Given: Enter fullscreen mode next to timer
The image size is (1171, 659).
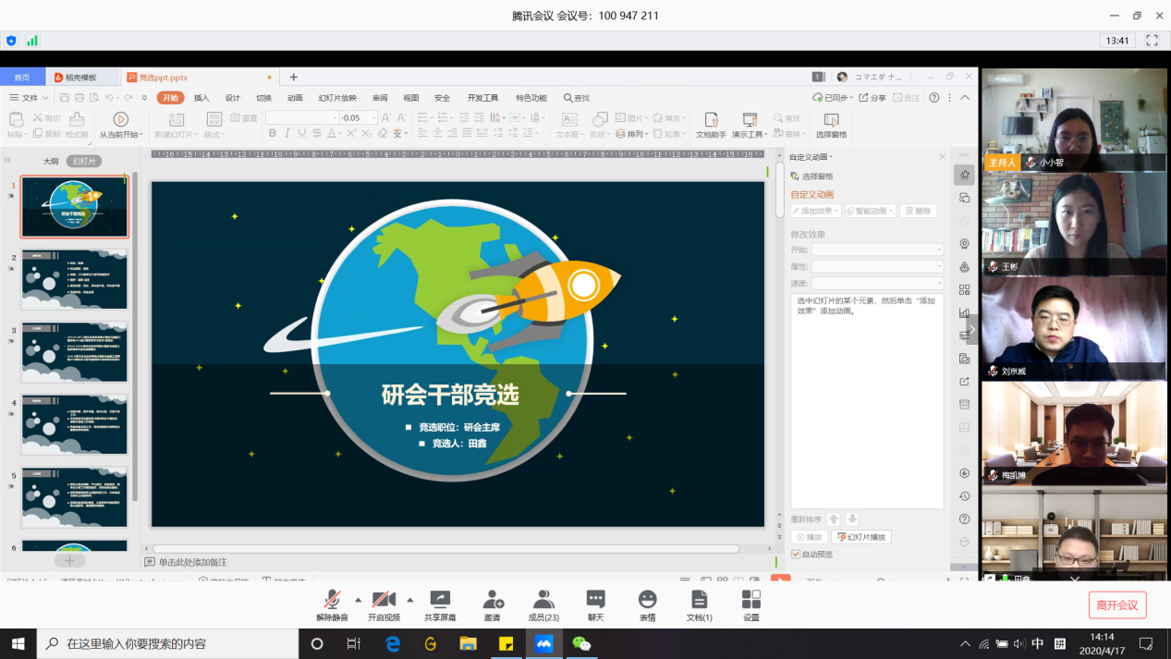Looking at the screenshot, I should (1152, 41).
